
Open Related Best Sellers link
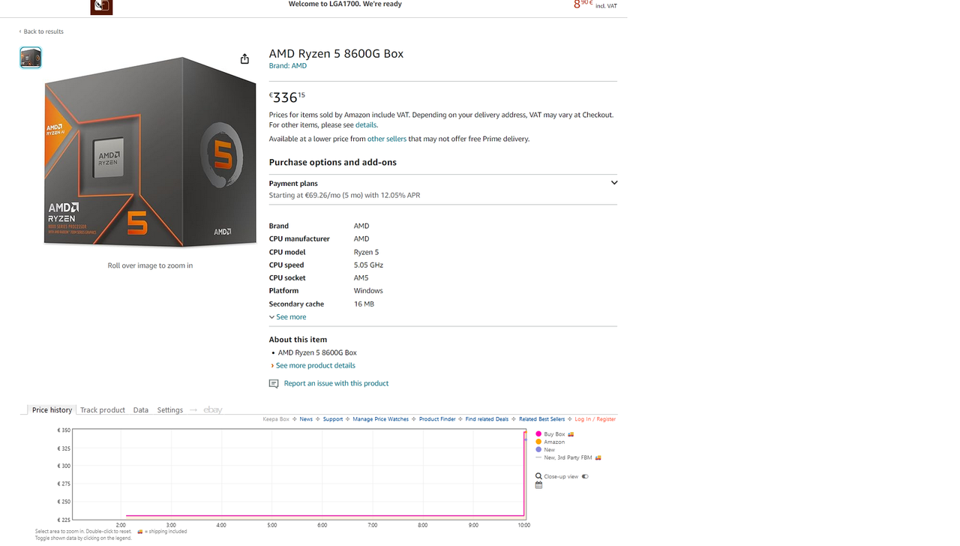[x=542, y=419]
